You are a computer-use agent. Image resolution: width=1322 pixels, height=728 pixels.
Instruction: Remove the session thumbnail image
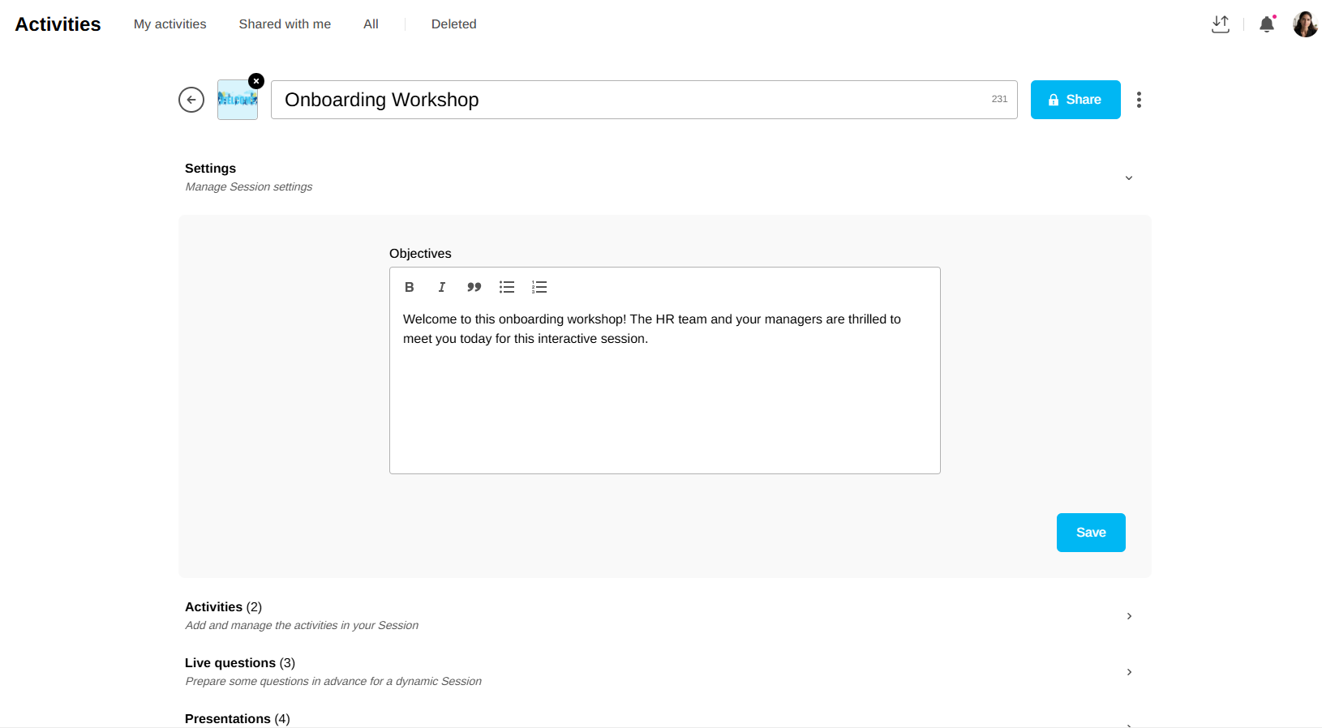pos(256,81)
